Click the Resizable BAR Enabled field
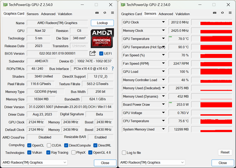Screen dimensions: 236x168 pyautogui.click(x=101, y=137)
